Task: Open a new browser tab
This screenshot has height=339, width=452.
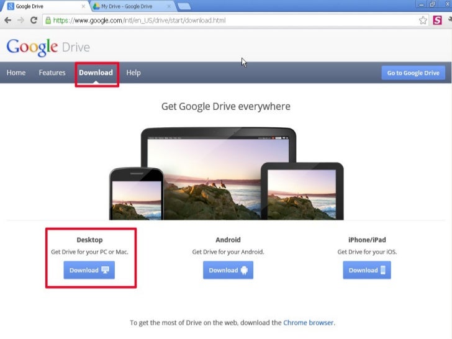Action: (184, 6)
